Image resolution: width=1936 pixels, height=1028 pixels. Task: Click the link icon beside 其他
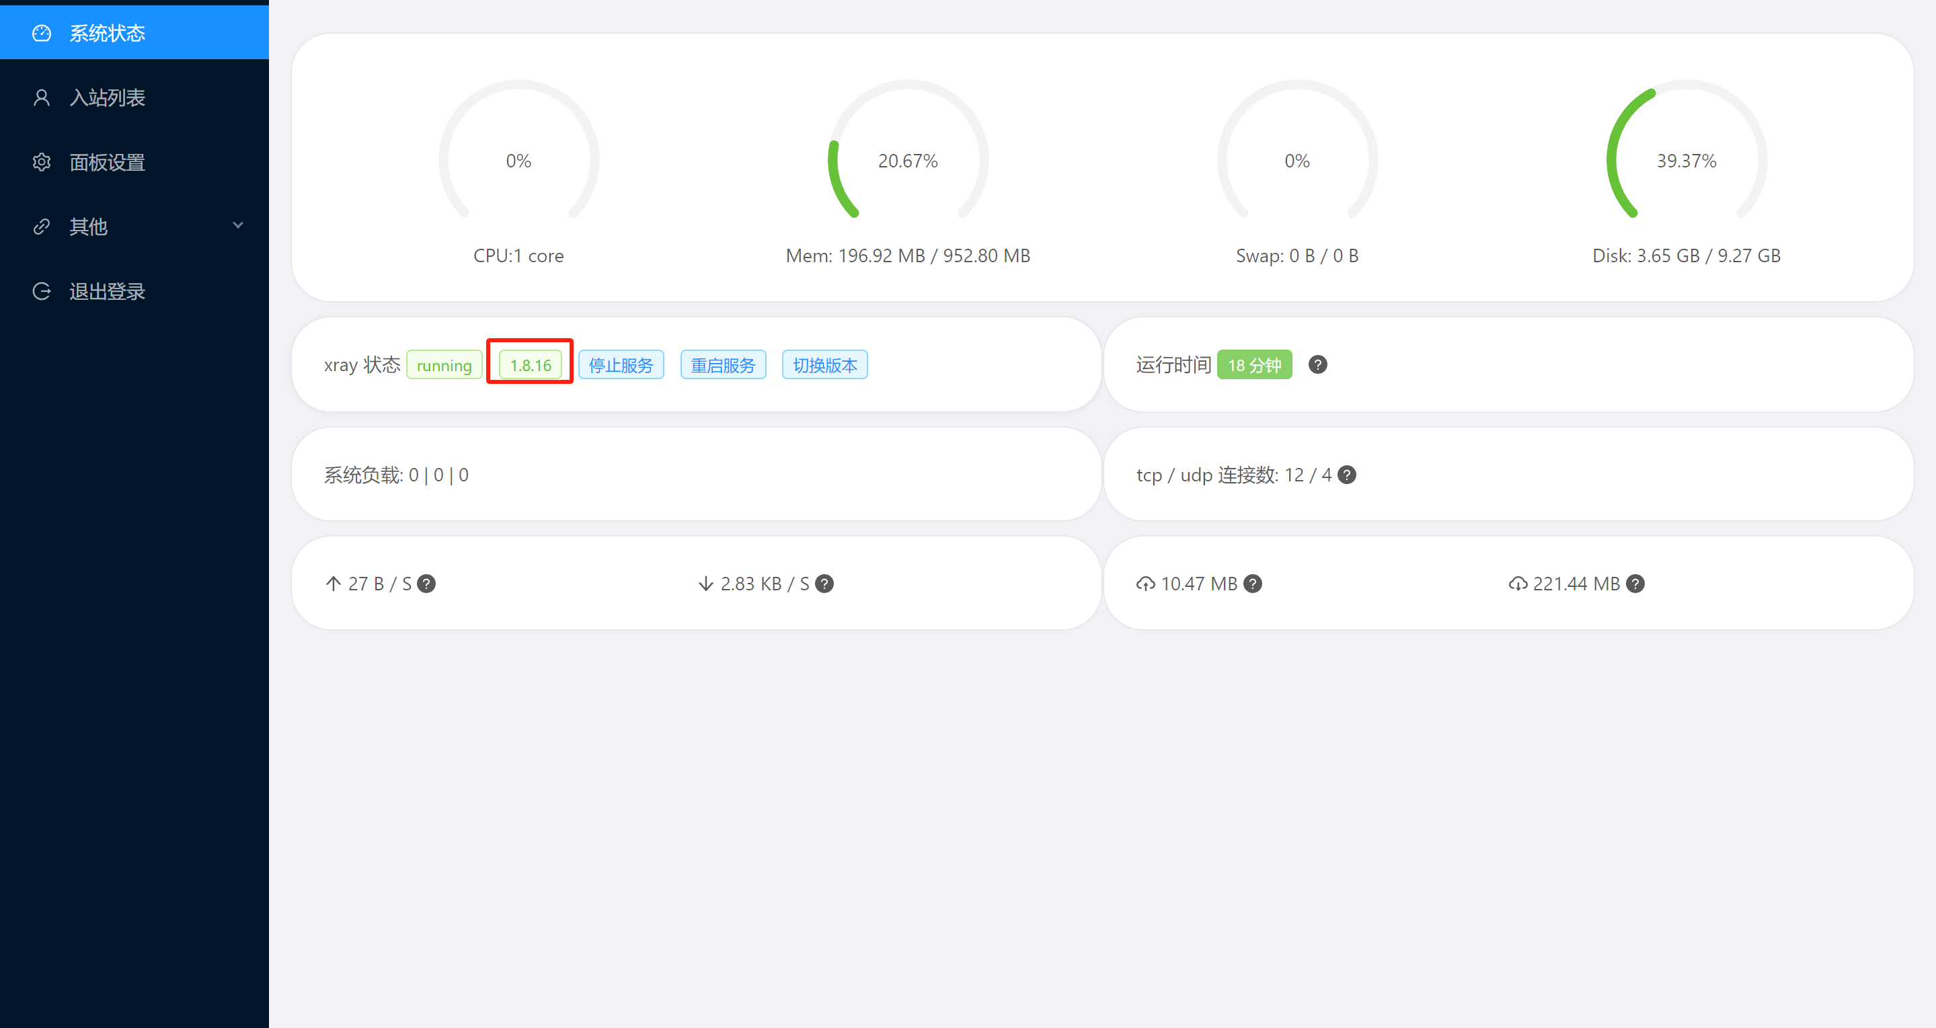click(x=41, y=226)
